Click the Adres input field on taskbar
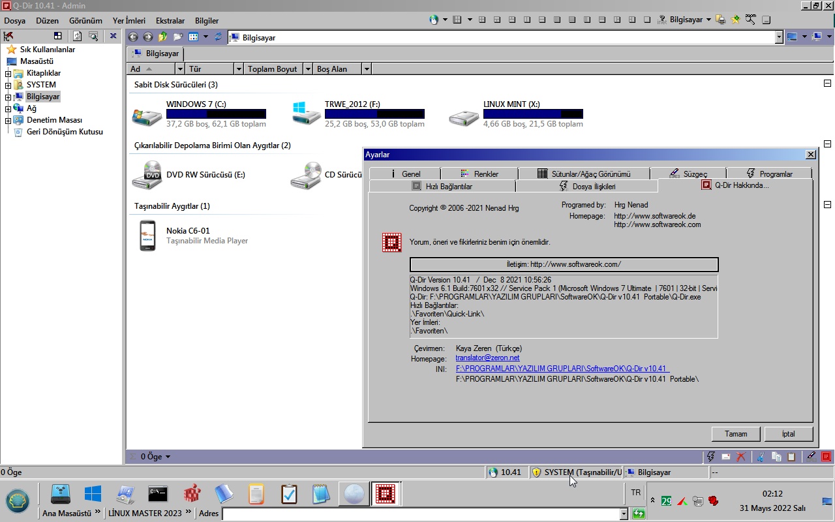Viewport: 835px width, 522px height. click(x=421, y=514)
